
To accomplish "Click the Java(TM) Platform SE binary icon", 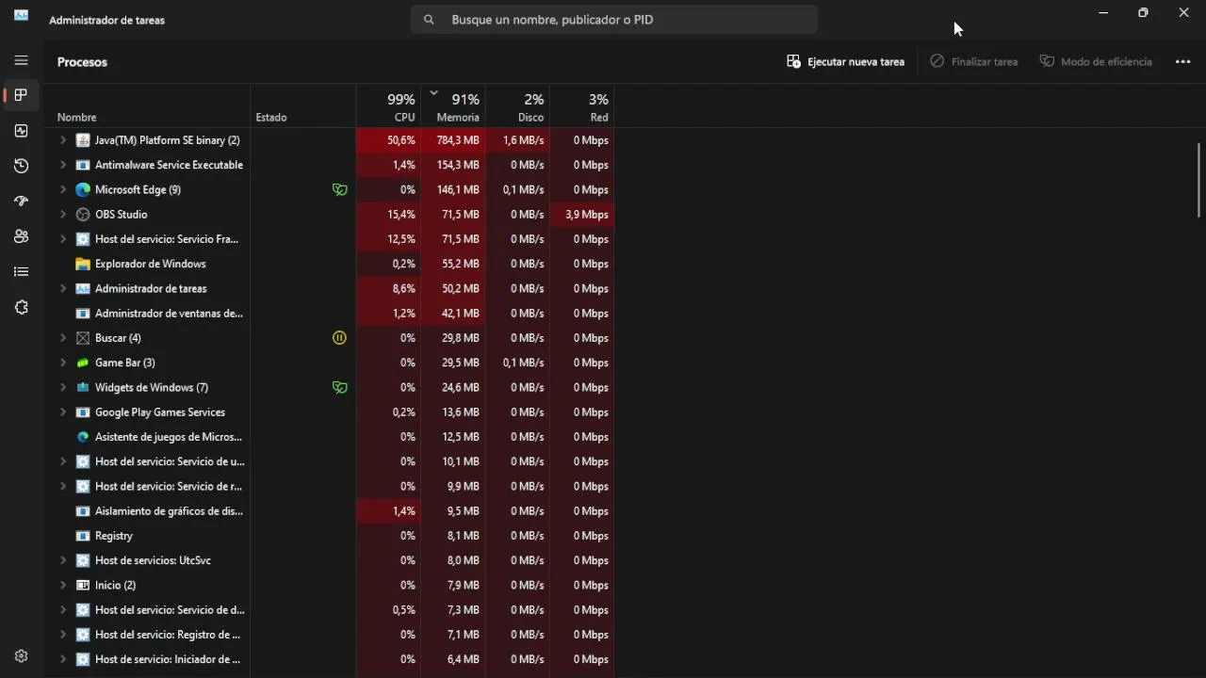I will coord(83,140).
